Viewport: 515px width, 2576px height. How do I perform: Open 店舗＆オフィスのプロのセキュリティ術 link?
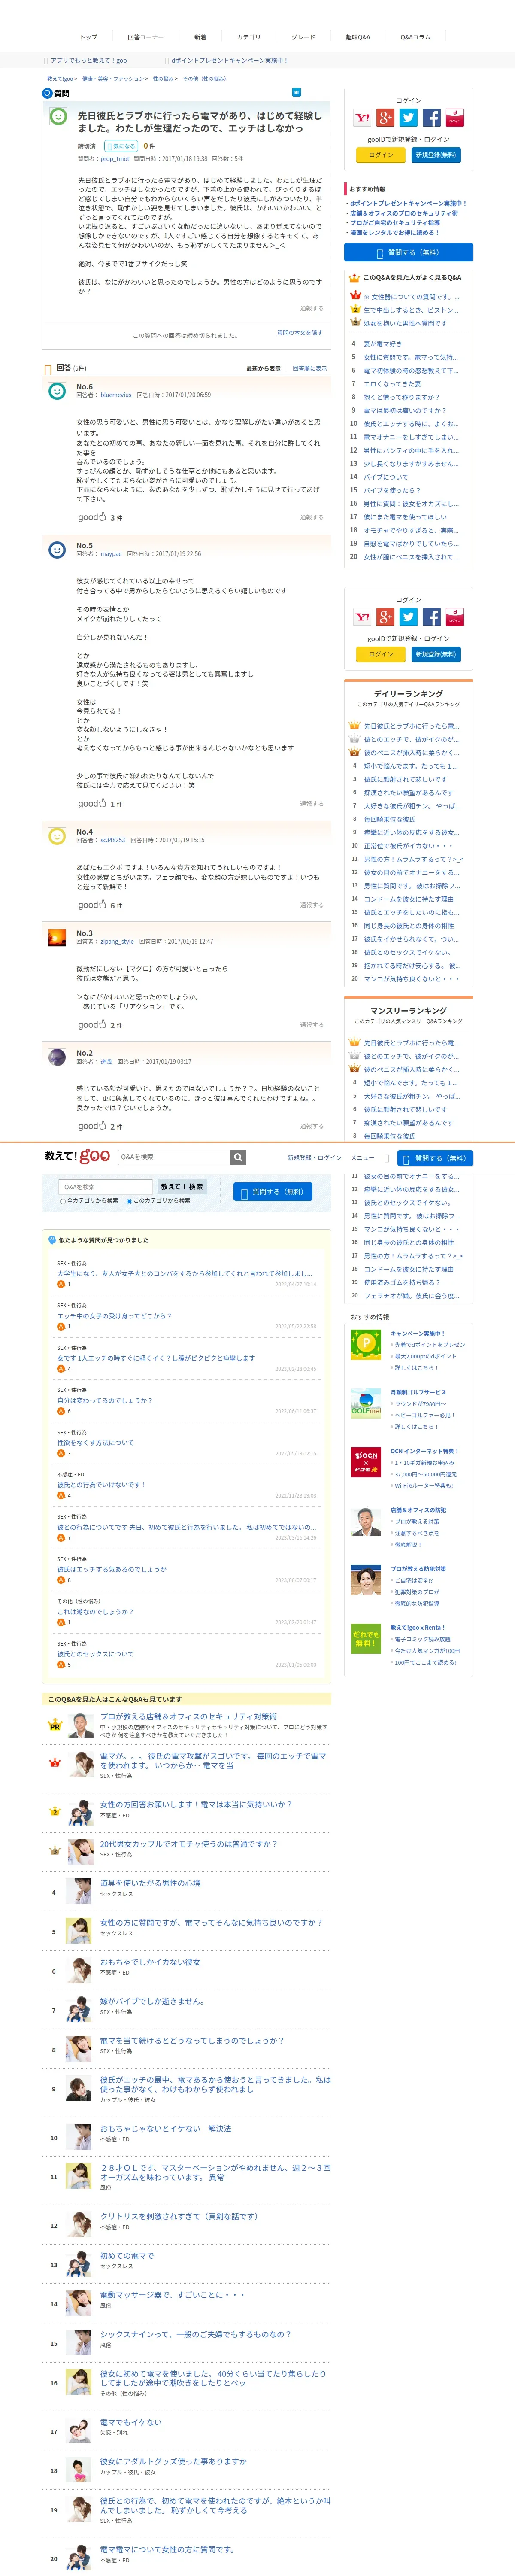click(x=404, y=213)
